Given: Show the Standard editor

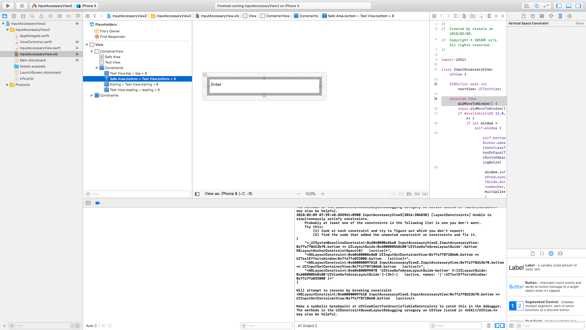Looking at the screenshot, I should point(526,5).
